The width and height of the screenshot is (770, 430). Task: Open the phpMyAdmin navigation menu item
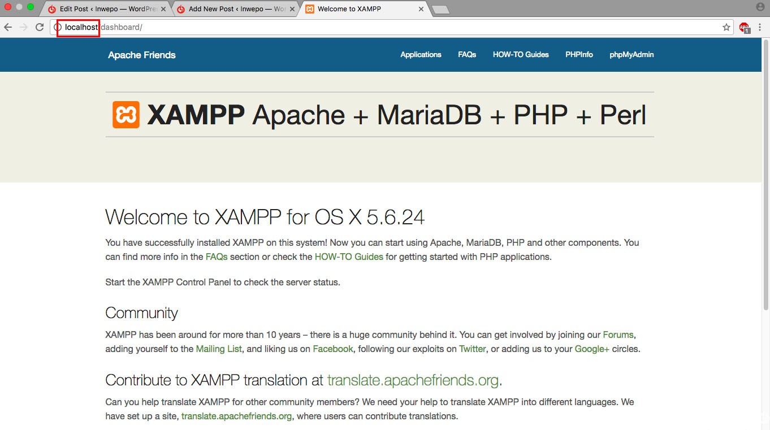[x=631, y=54]
